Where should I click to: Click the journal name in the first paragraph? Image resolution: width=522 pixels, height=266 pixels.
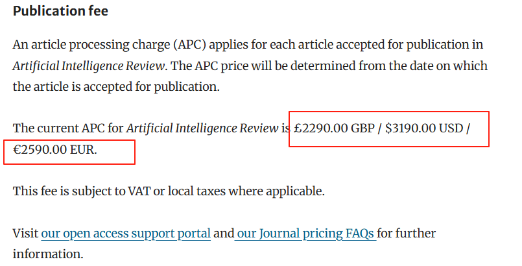click(x=87, y=66)
